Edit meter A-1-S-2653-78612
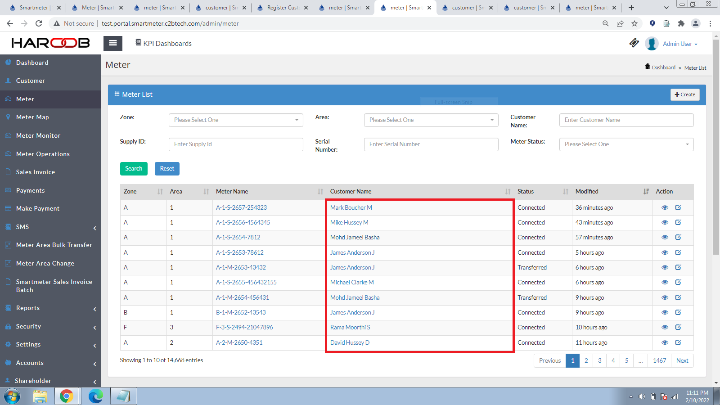The image size is (720, 405). (x=678, y=252)
